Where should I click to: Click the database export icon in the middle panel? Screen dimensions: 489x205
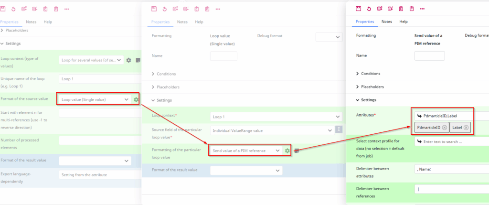pos(175,9)
